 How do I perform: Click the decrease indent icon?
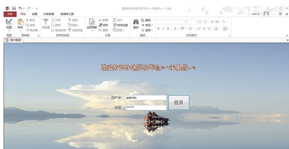(212, 22)
